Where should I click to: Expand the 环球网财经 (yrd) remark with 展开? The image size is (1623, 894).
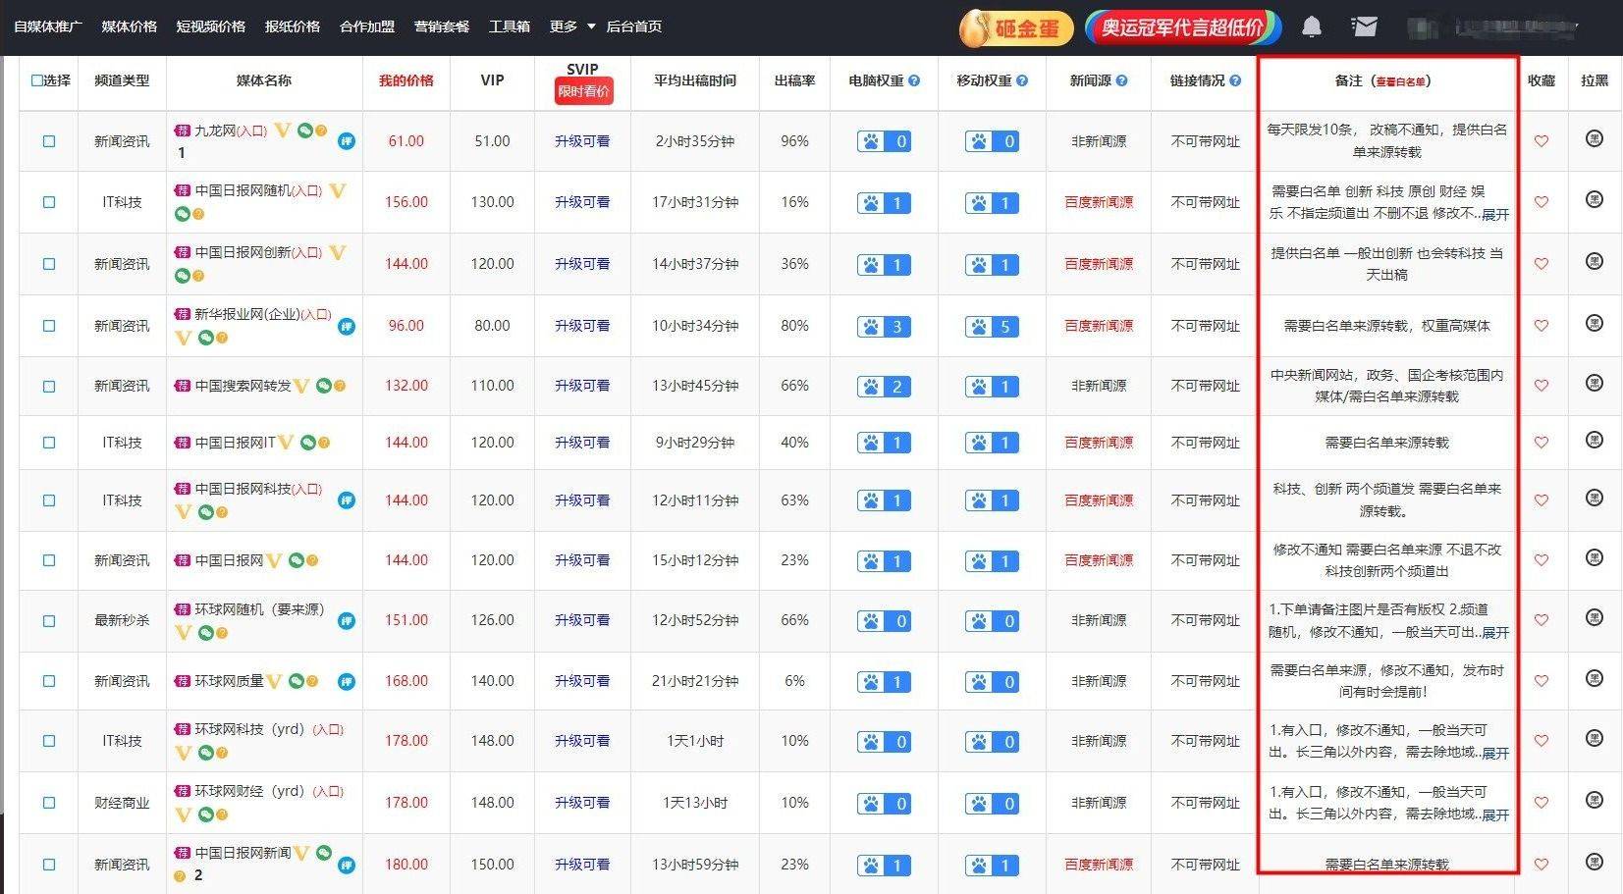tap(1495, 815)
